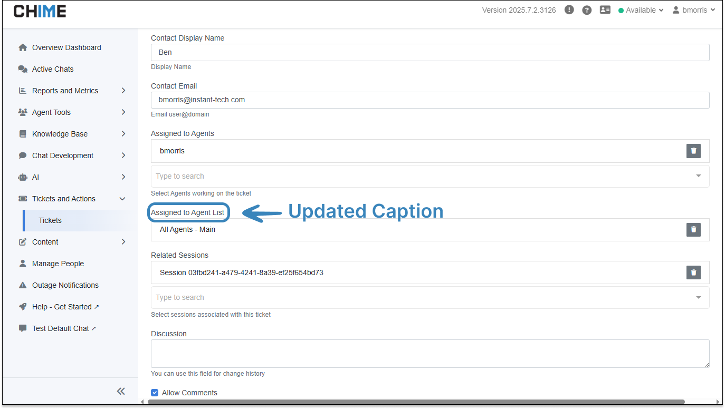Viewport: 725px width, 409px height.
Task: Expand the Agent Tools chevron
Action: pyautogui.click(x=123, y=112)
